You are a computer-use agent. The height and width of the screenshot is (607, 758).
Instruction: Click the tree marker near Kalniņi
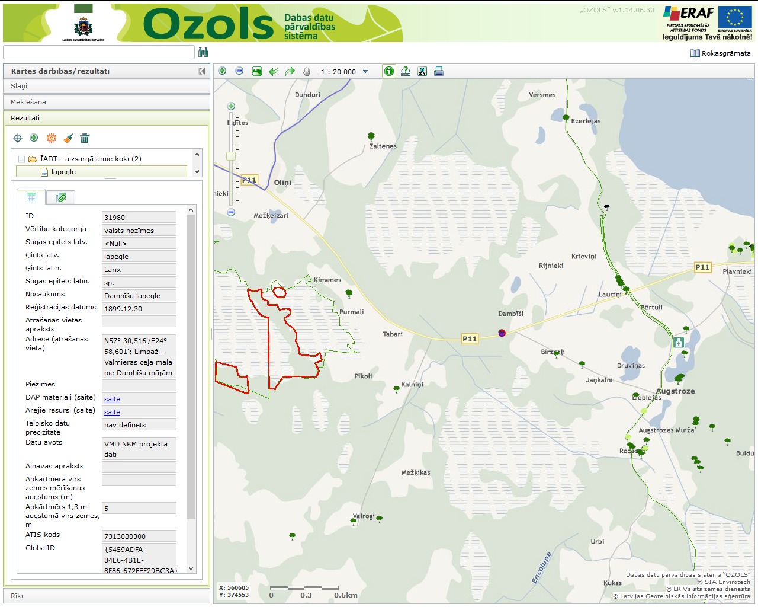pyautogui.click(x=397, y=389)
